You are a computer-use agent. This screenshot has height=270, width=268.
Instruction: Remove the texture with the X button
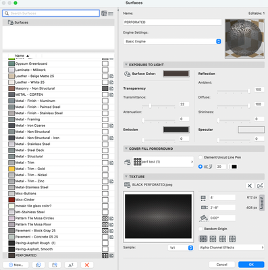click(x=250, y=186)
